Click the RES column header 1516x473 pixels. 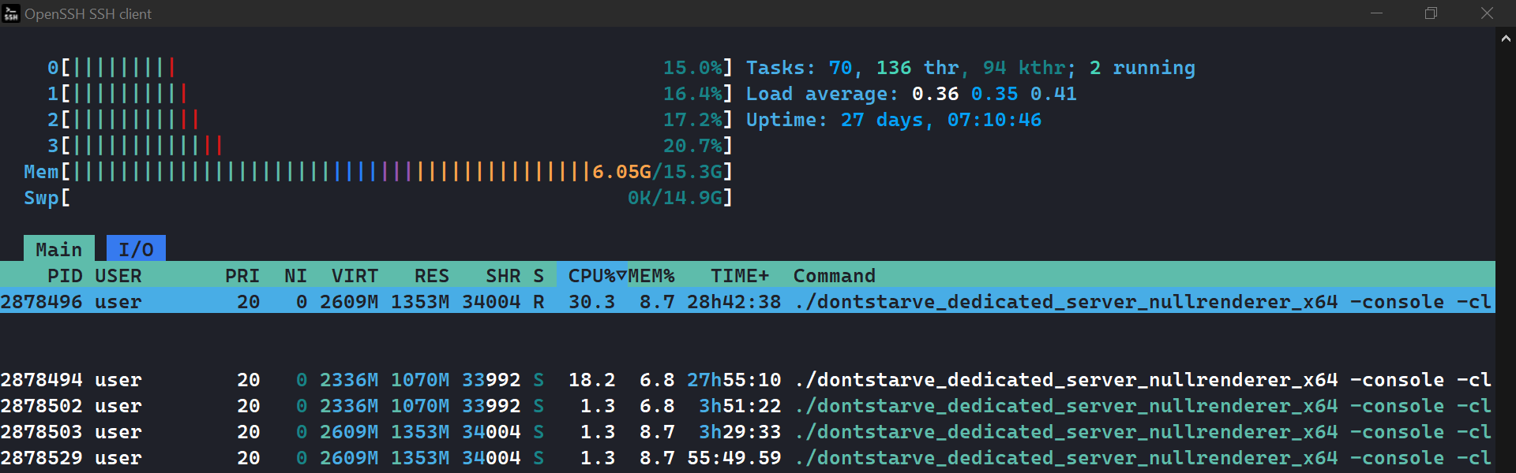tap(431, 276)
